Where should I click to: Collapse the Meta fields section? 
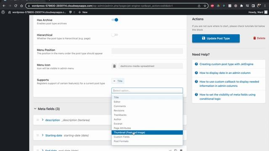[35, 109]
